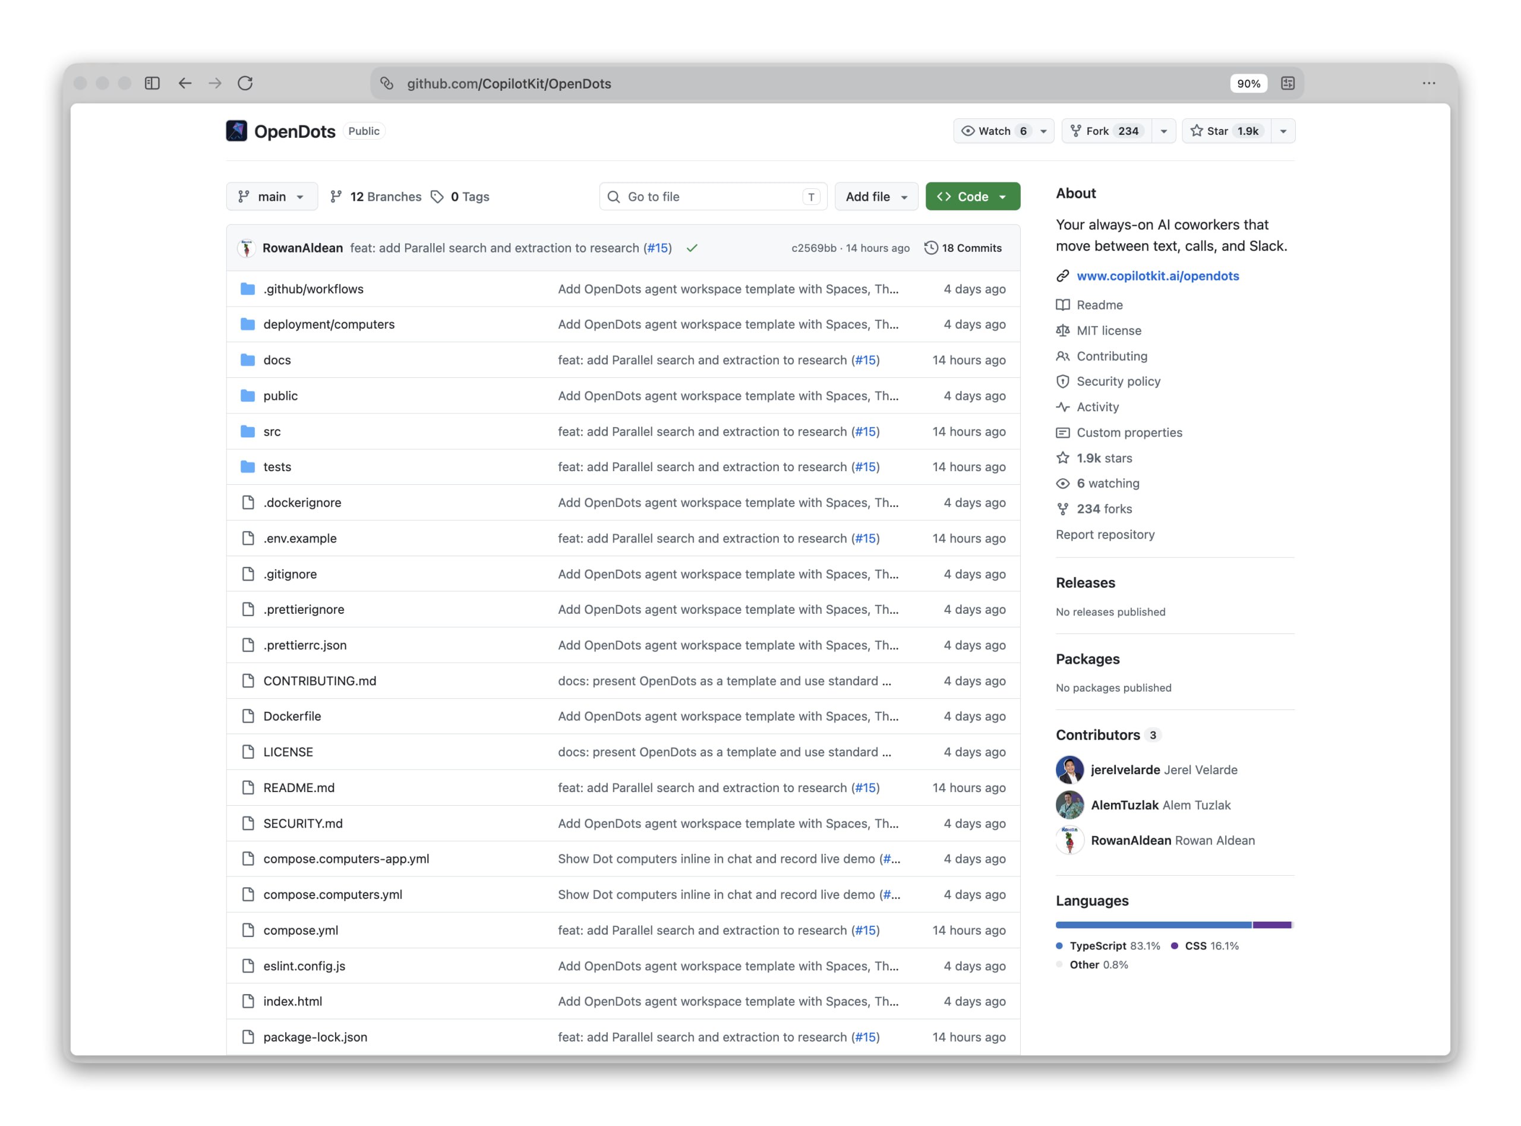Click the CSS purple language bar segment
Viewport: 1521px width, 1126px height.
[1271, 925]
